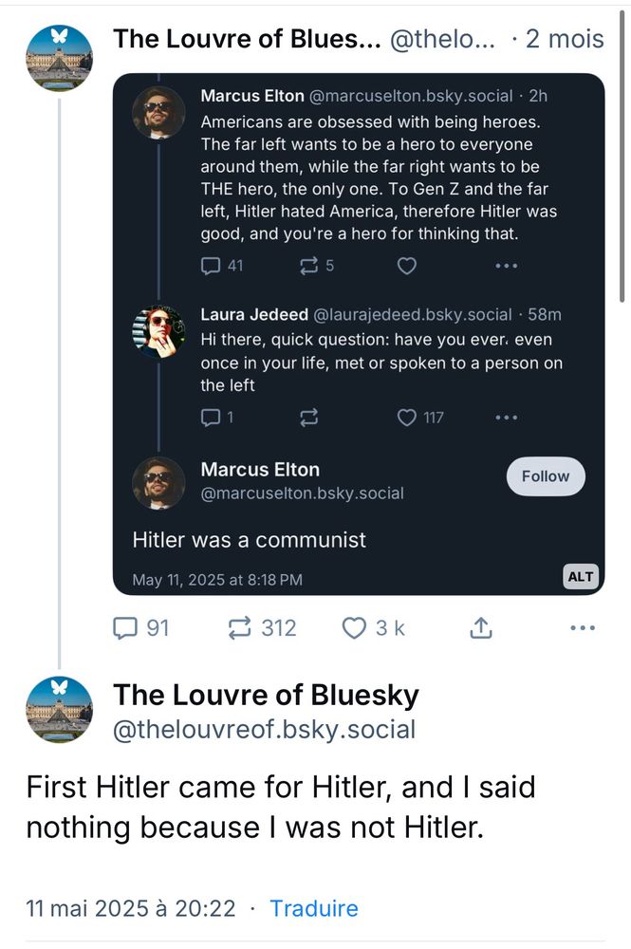The width and height of the screenshot is (631, 949).
Task: Open the truncated Louvre of Blues... title
Action: [x=247, y=39]
